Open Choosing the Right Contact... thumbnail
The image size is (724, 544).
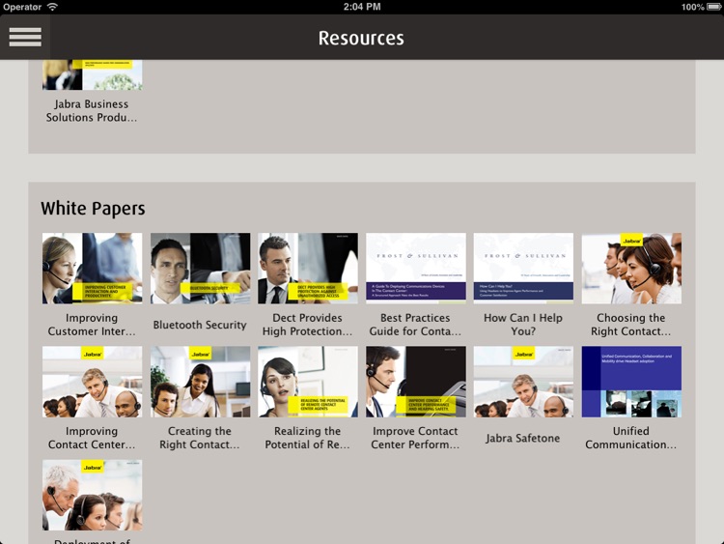point(631,269)
